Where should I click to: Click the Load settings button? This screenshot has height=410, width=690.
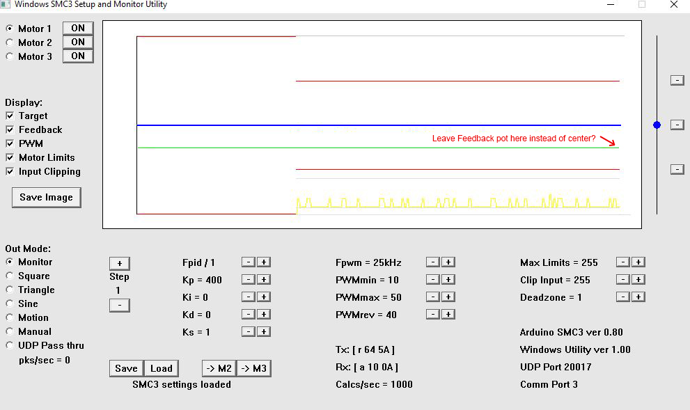coord(161,369)
